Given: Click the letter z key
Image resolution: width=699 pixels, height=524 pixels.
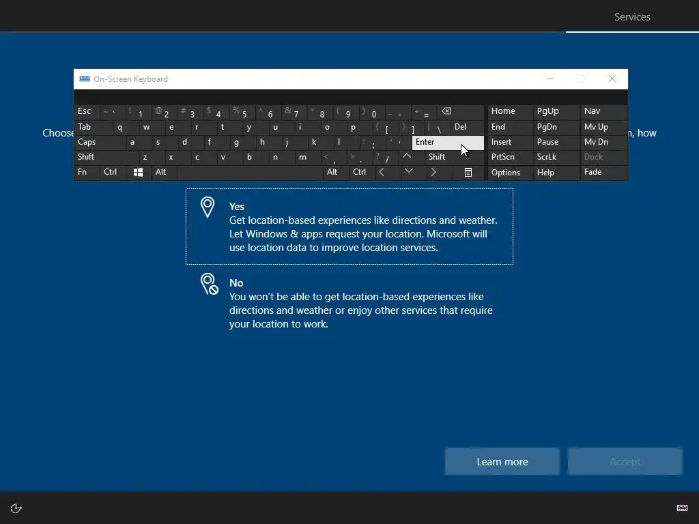Looking at the screenshot, I should coord(152,157).
